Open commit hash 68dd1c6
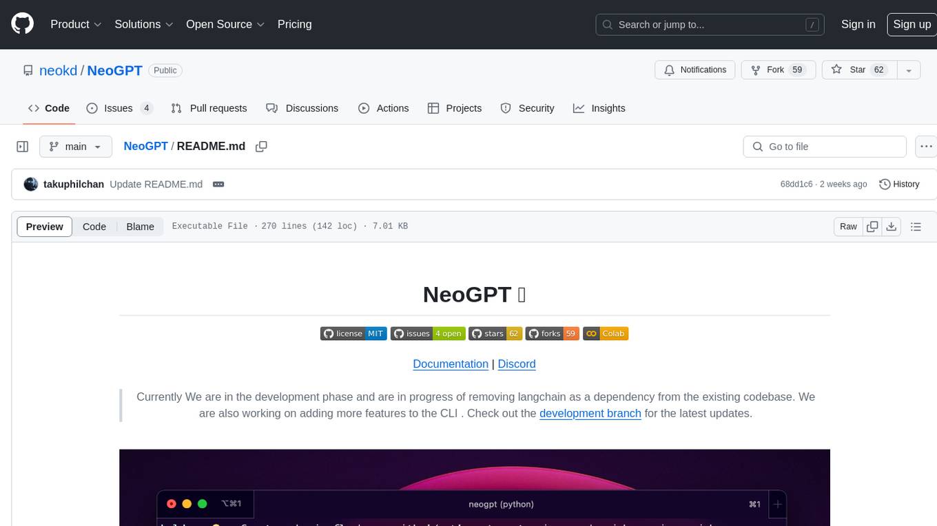937x526 pixels. 796,185
